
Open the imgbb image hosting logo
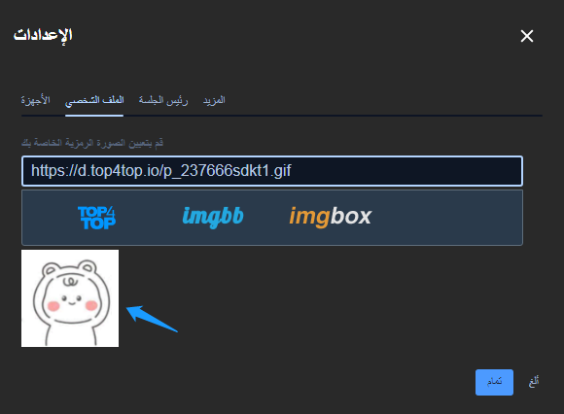point(213,217)
